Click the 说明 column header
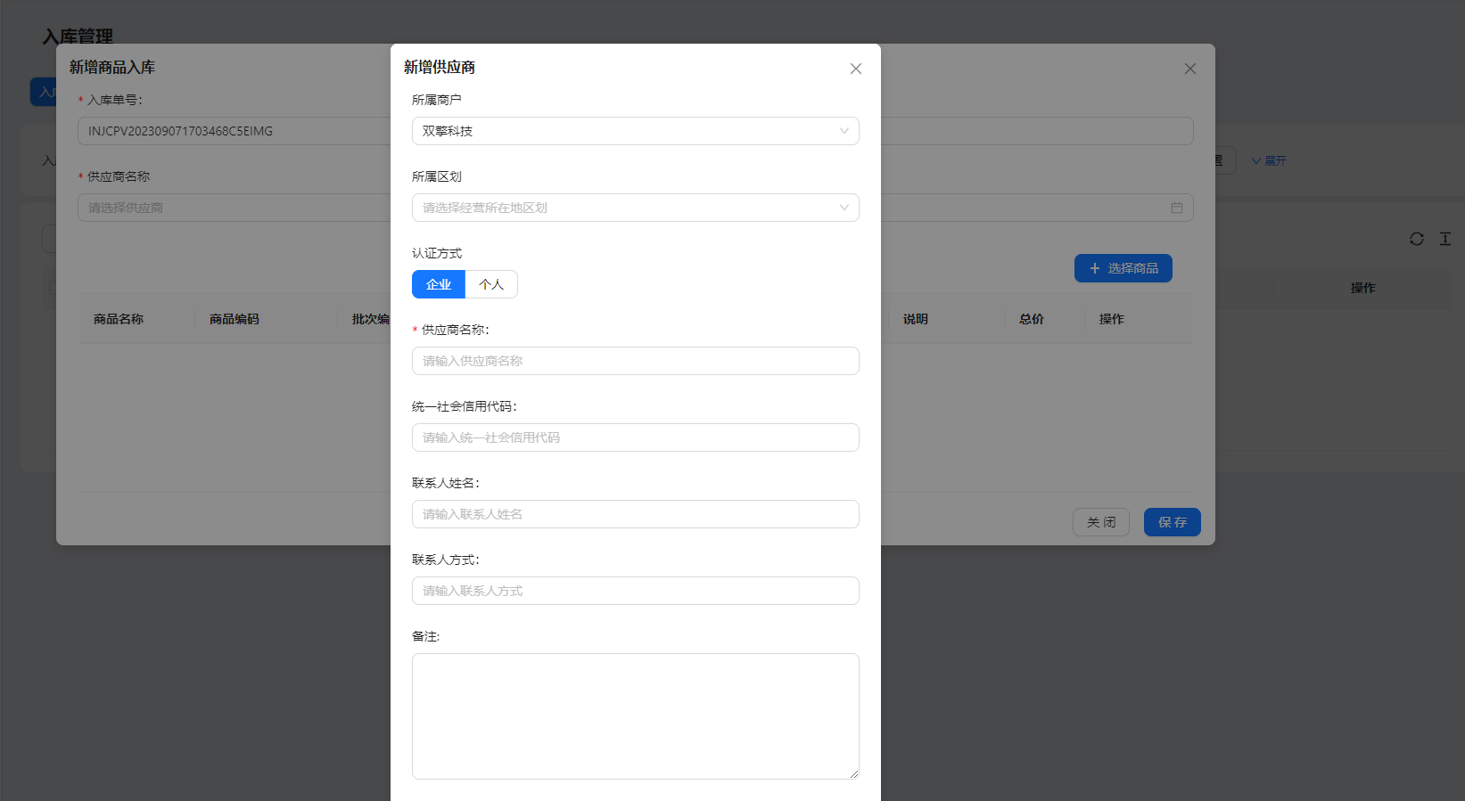The width and height of the screenshot is (1465, 801). (x=916, y=319)
